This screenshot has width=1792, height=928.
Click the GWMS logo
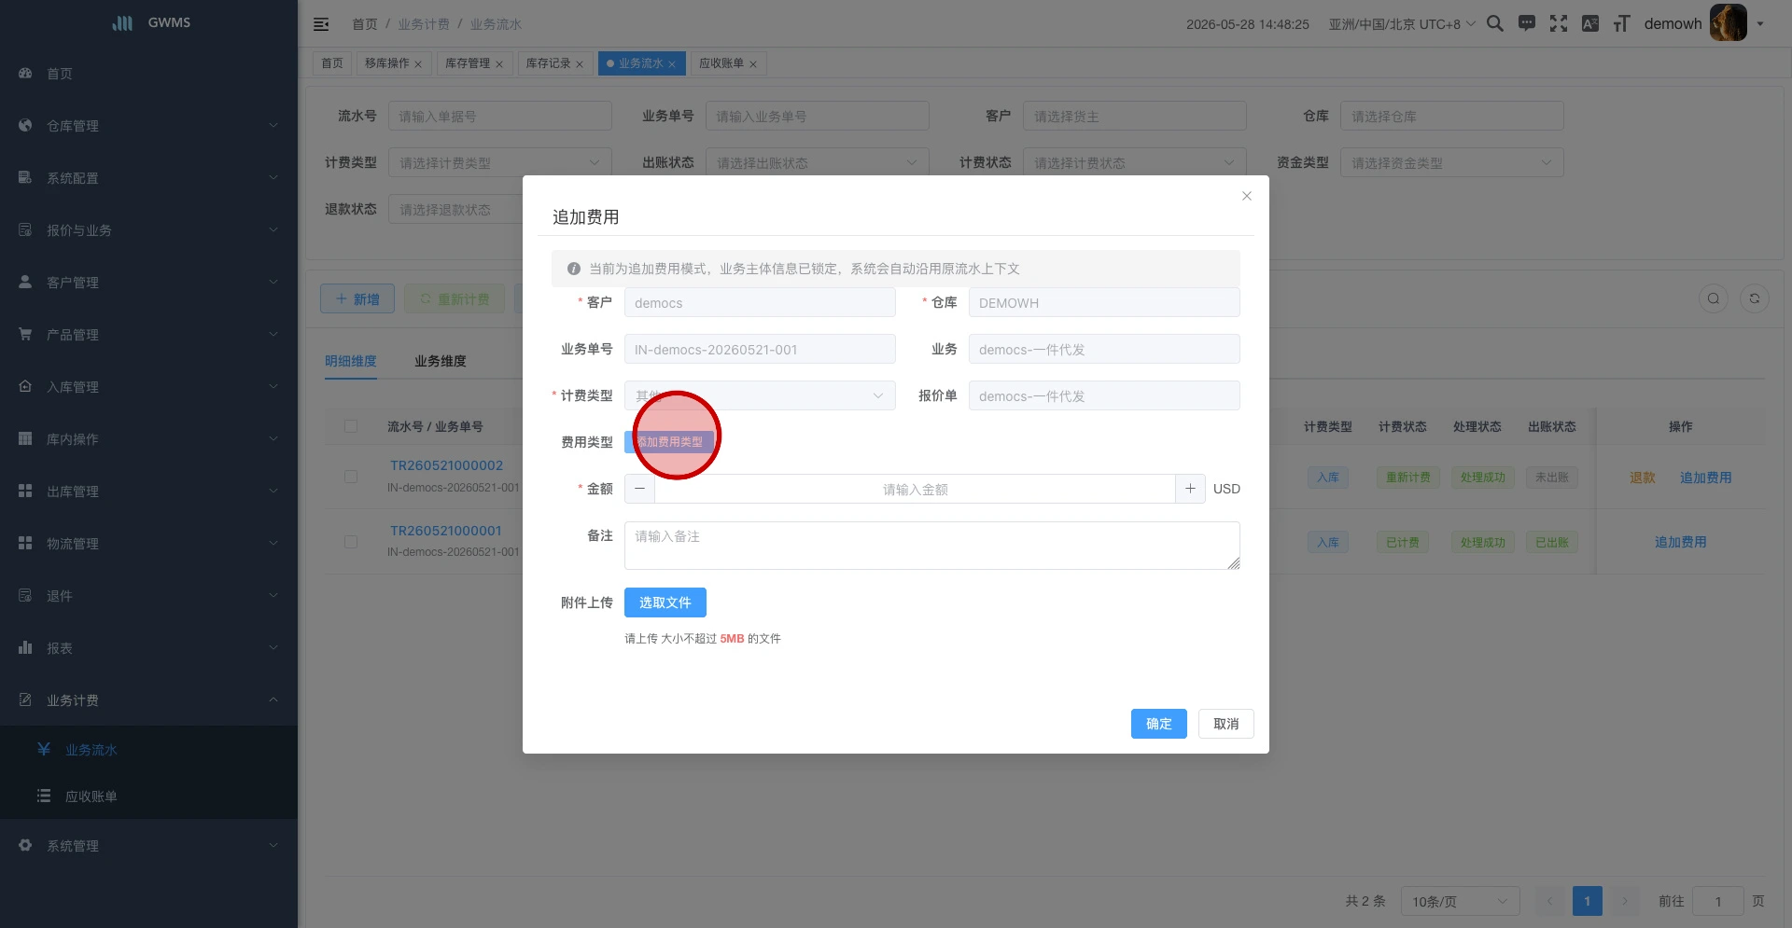coord(149,23)
